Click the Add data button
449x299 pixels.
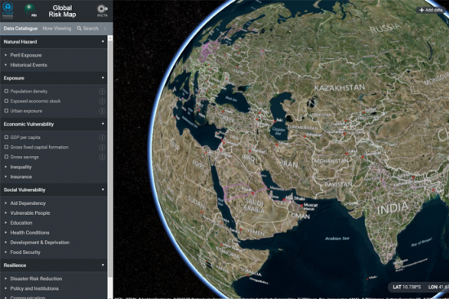tap(431, 10)
